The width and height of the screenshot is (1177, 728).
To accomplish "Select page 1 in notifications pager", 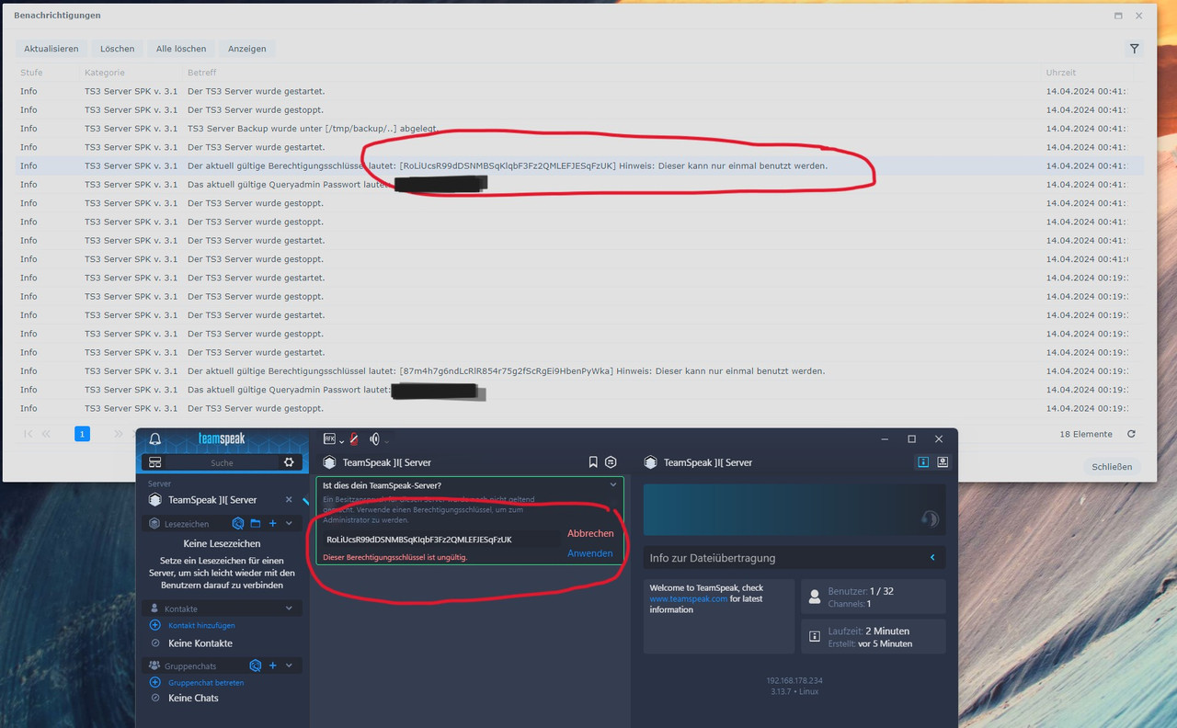I will 82,434.
